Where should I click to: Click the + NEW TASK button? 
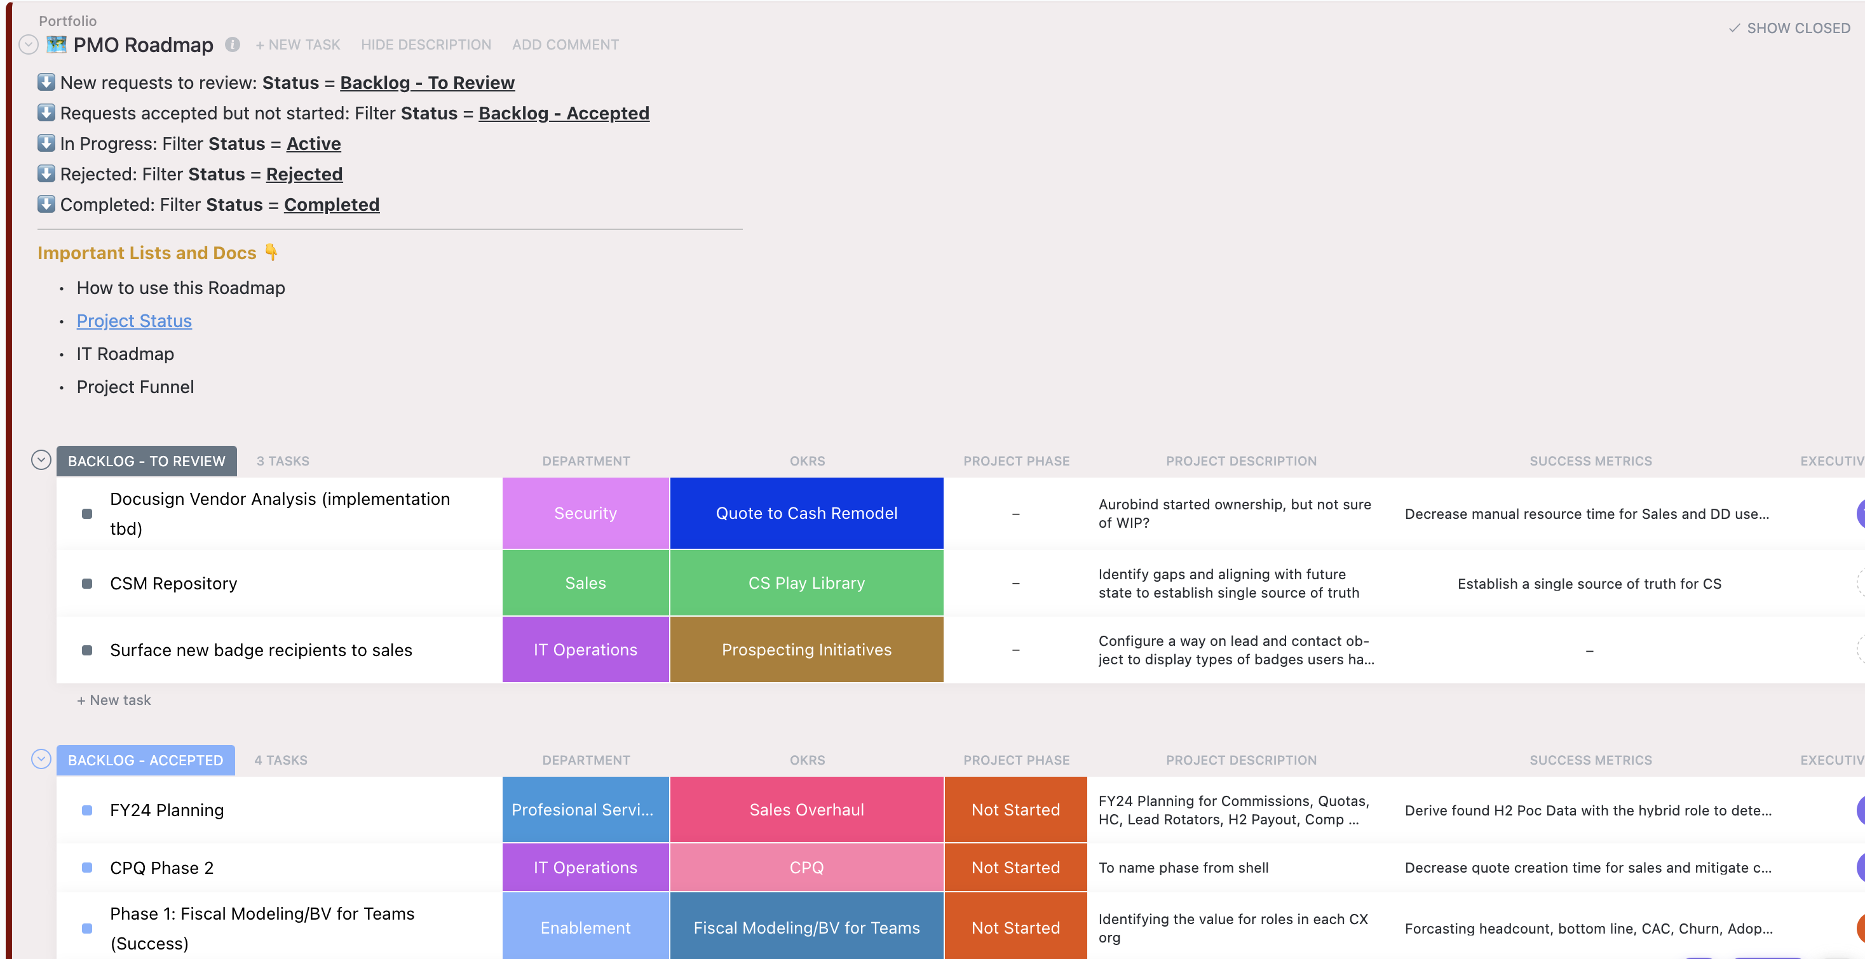coord(297,44)
